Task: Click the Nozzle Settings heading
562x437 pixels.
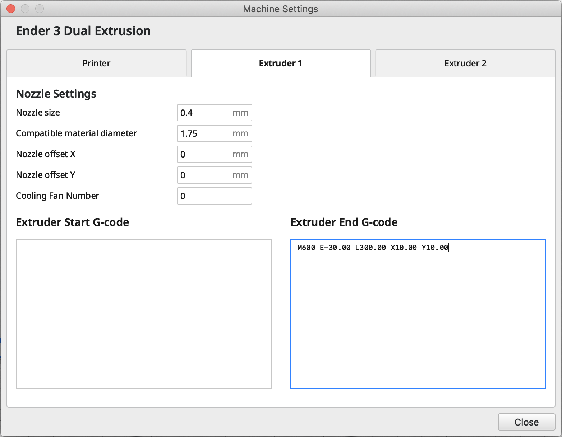Action: pos(56,94)
